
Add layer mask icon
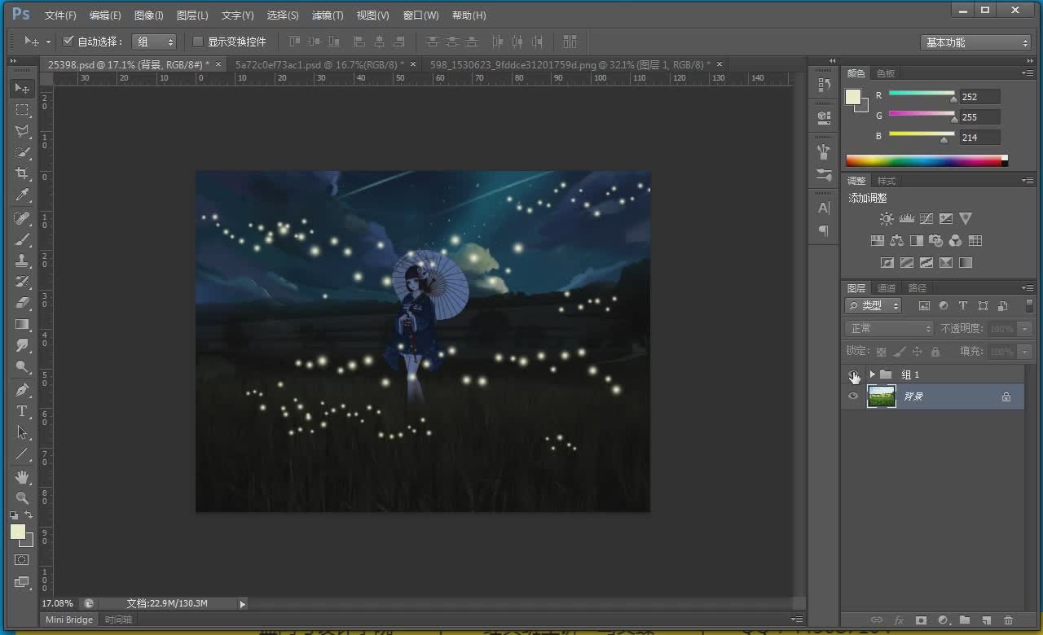point(921,620)
